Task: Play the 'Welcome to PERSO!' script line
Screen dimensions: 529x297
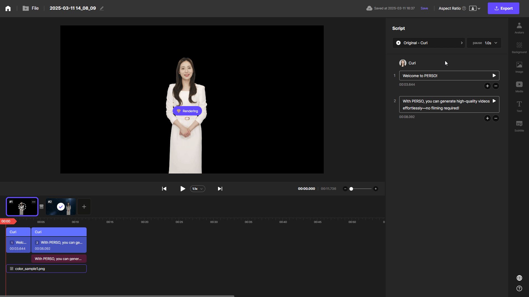Action: 494,75
